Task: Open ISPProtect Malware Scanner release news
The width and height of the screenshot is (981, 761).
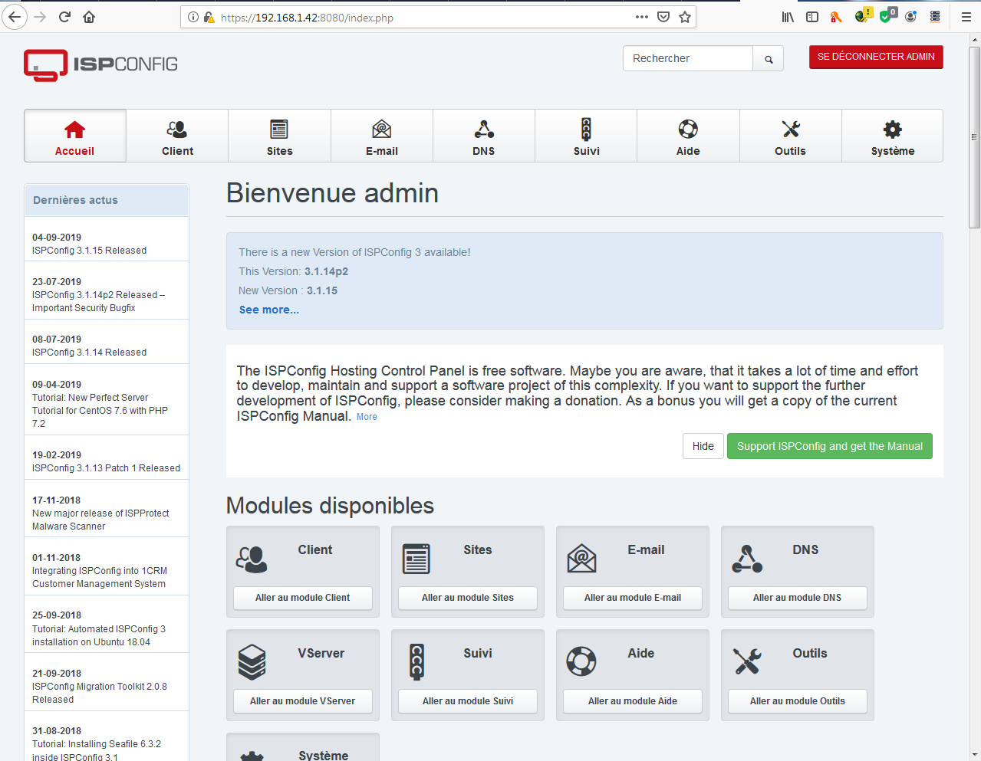Action: [x=100, y=520]
